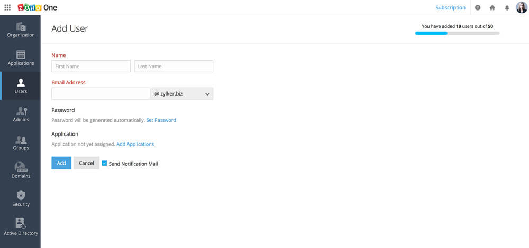This screenshot has height=248, width=529.
Task: Expand the @ zylker.biz domain dropdown
Action: tap(182, 94)
